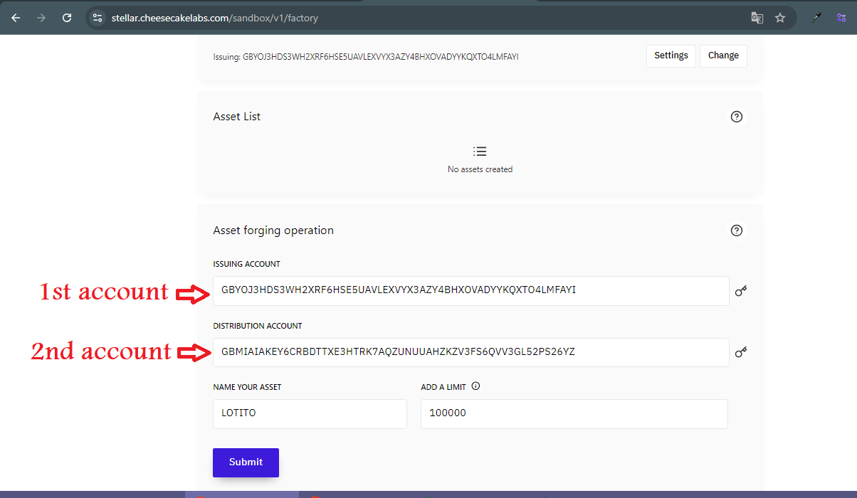
Task: Click the Change button
Action: (723, 55)
